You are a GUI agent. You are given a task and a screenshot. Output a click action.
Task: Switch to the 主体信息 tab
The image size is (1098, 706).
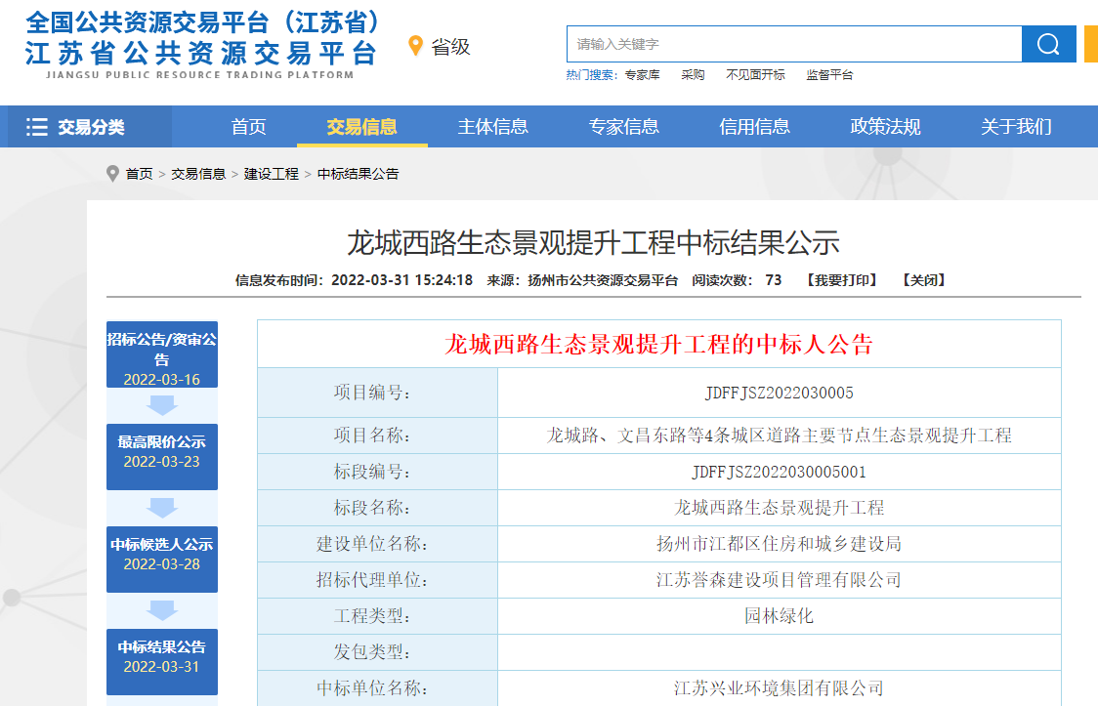(x=492, y=127)
